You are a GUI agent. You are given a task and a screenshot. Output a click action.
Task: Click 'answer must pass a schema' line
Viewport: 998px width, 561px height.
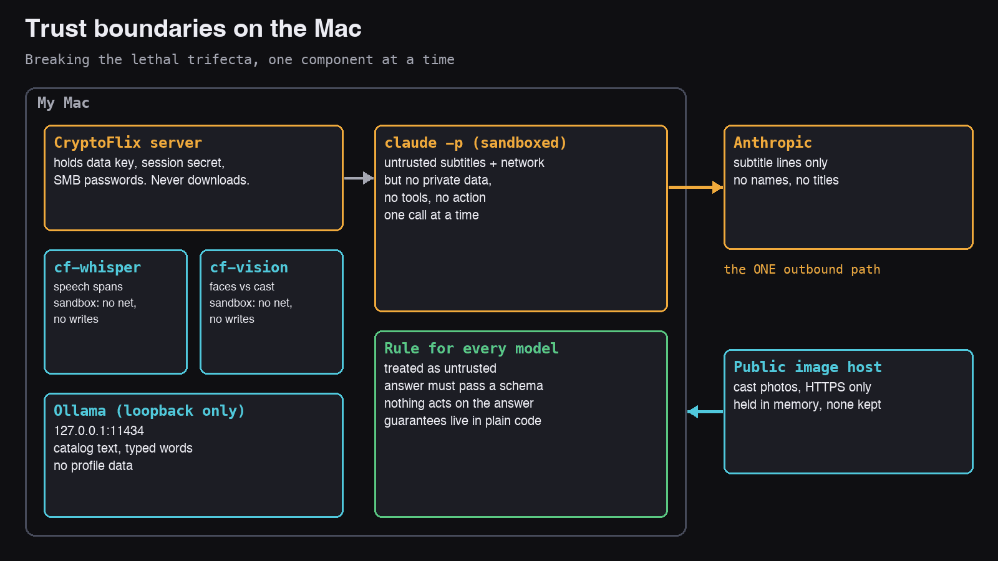(x=463, y=386)
